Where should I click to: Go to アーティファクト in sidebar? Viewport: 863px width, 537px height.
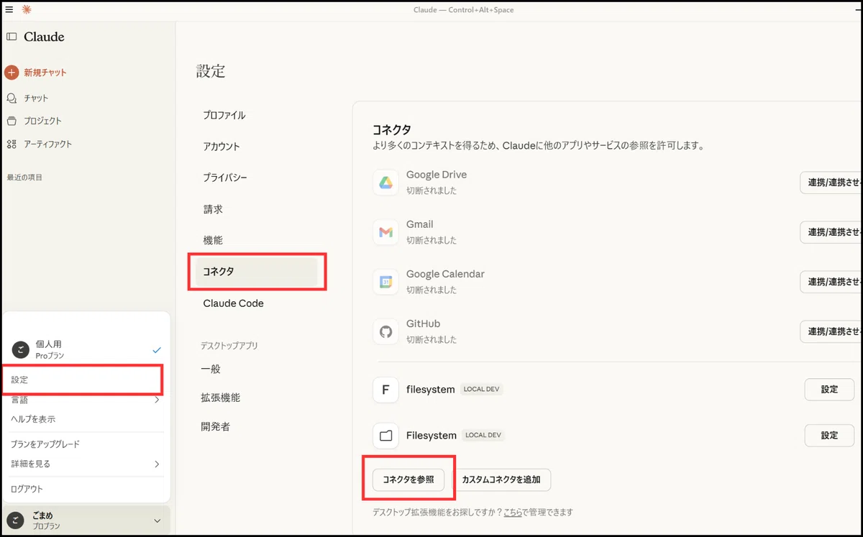pos(48,144)
